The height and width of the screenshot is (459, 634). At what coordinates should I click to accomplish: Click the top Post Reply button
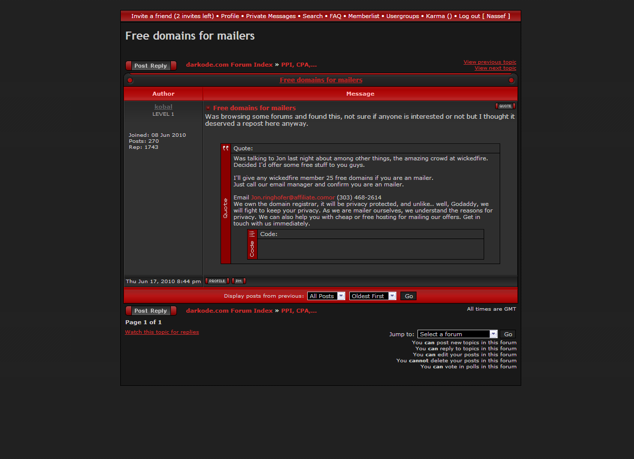tap(151, 66)
